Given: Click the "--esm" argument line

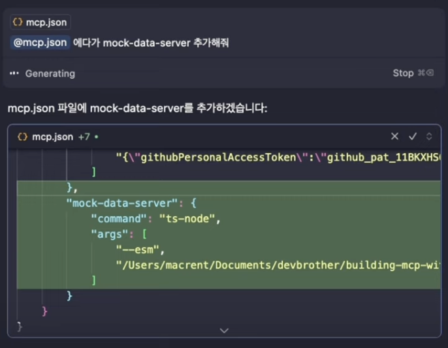Looking at the screenshot, I should pos(141,249).
